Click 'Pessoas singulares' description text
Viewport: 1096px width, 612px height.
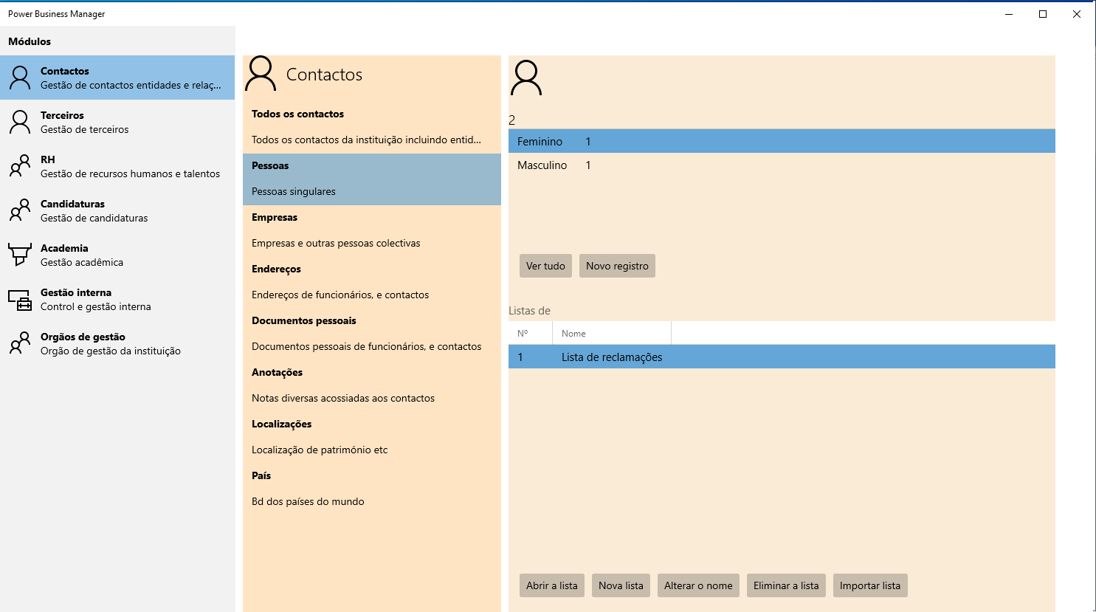pyautogui.click(x=294, y=191)
